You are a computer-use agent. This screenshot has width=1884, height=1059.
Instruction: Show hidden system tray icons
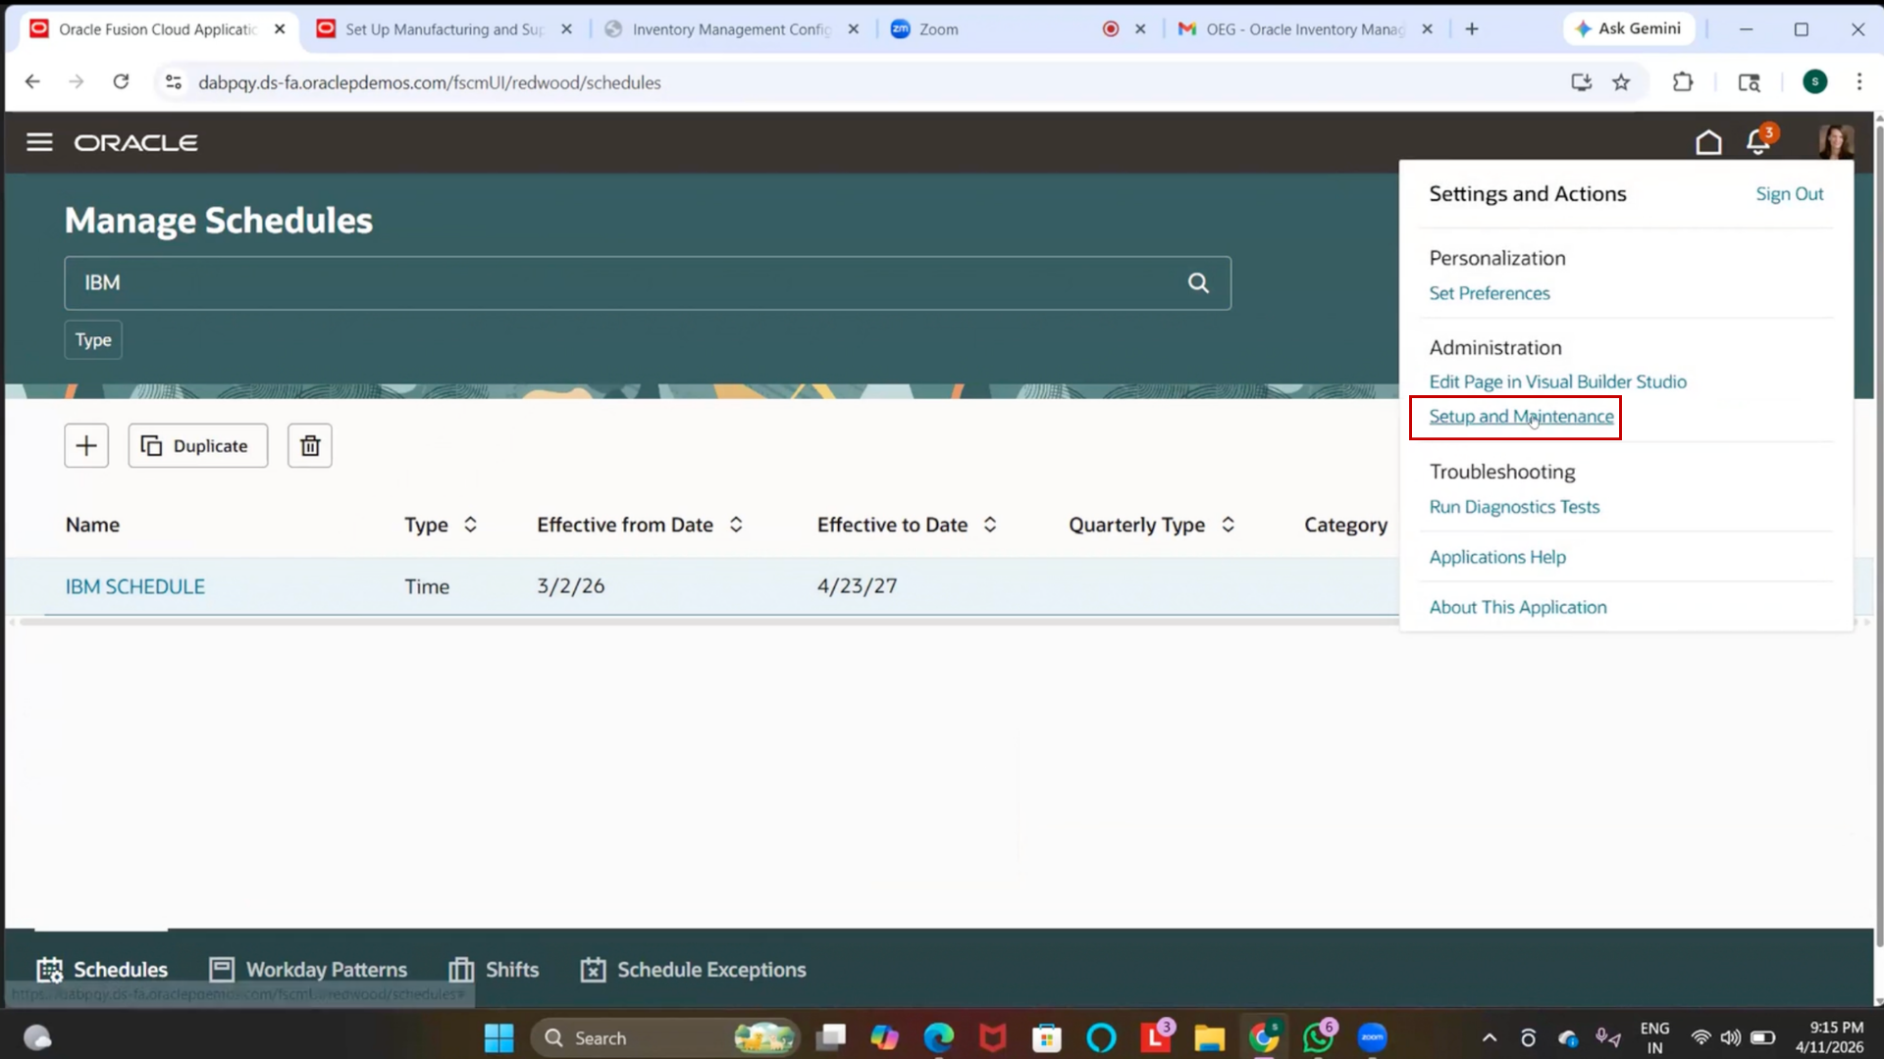point(1489,1037)
